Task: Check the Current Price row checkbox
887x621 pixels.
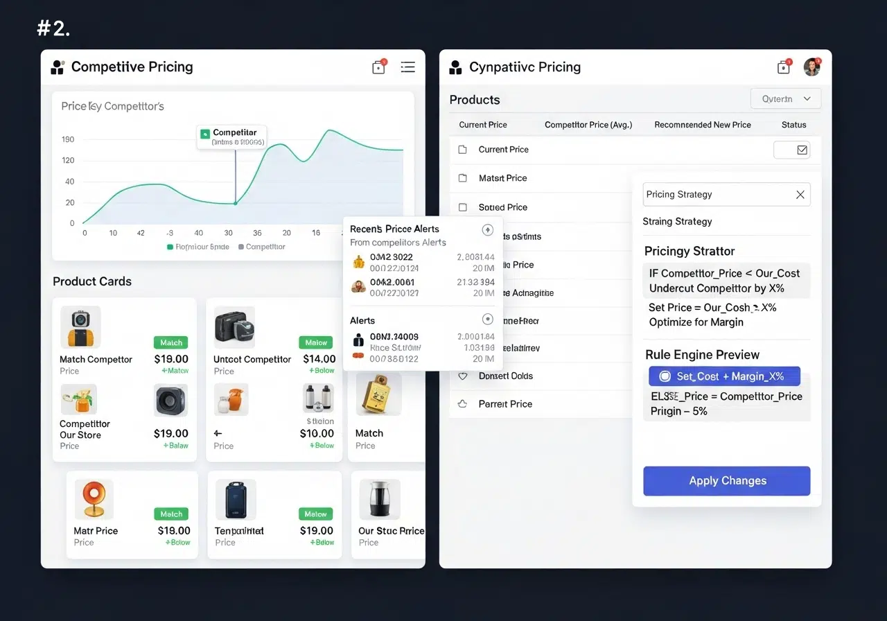Action: tap(463, 150)
